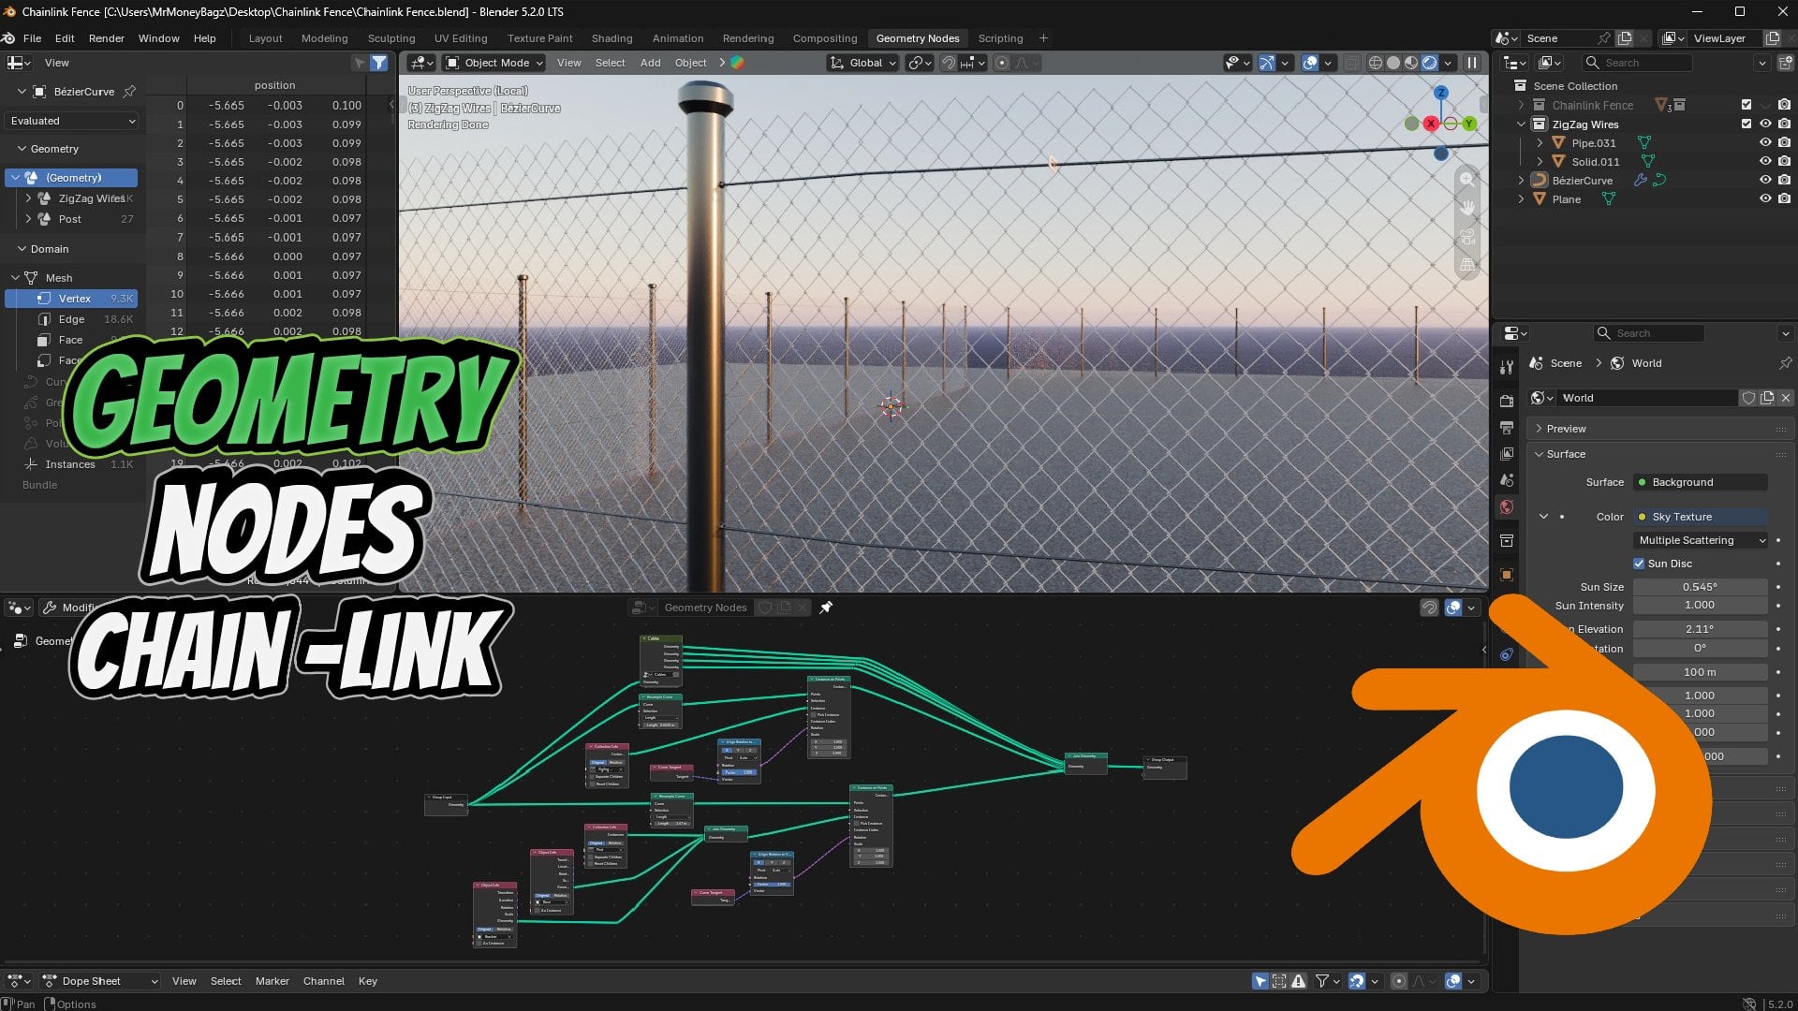Open the Multiple Scattering dropdown
Viewport: 1798px width, 1011px height.
(1701, 540)
